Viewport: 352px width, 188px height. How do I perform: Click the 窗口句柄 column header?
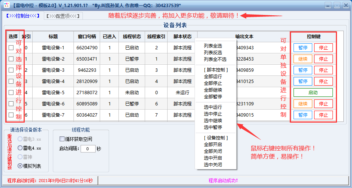[87, 37]
